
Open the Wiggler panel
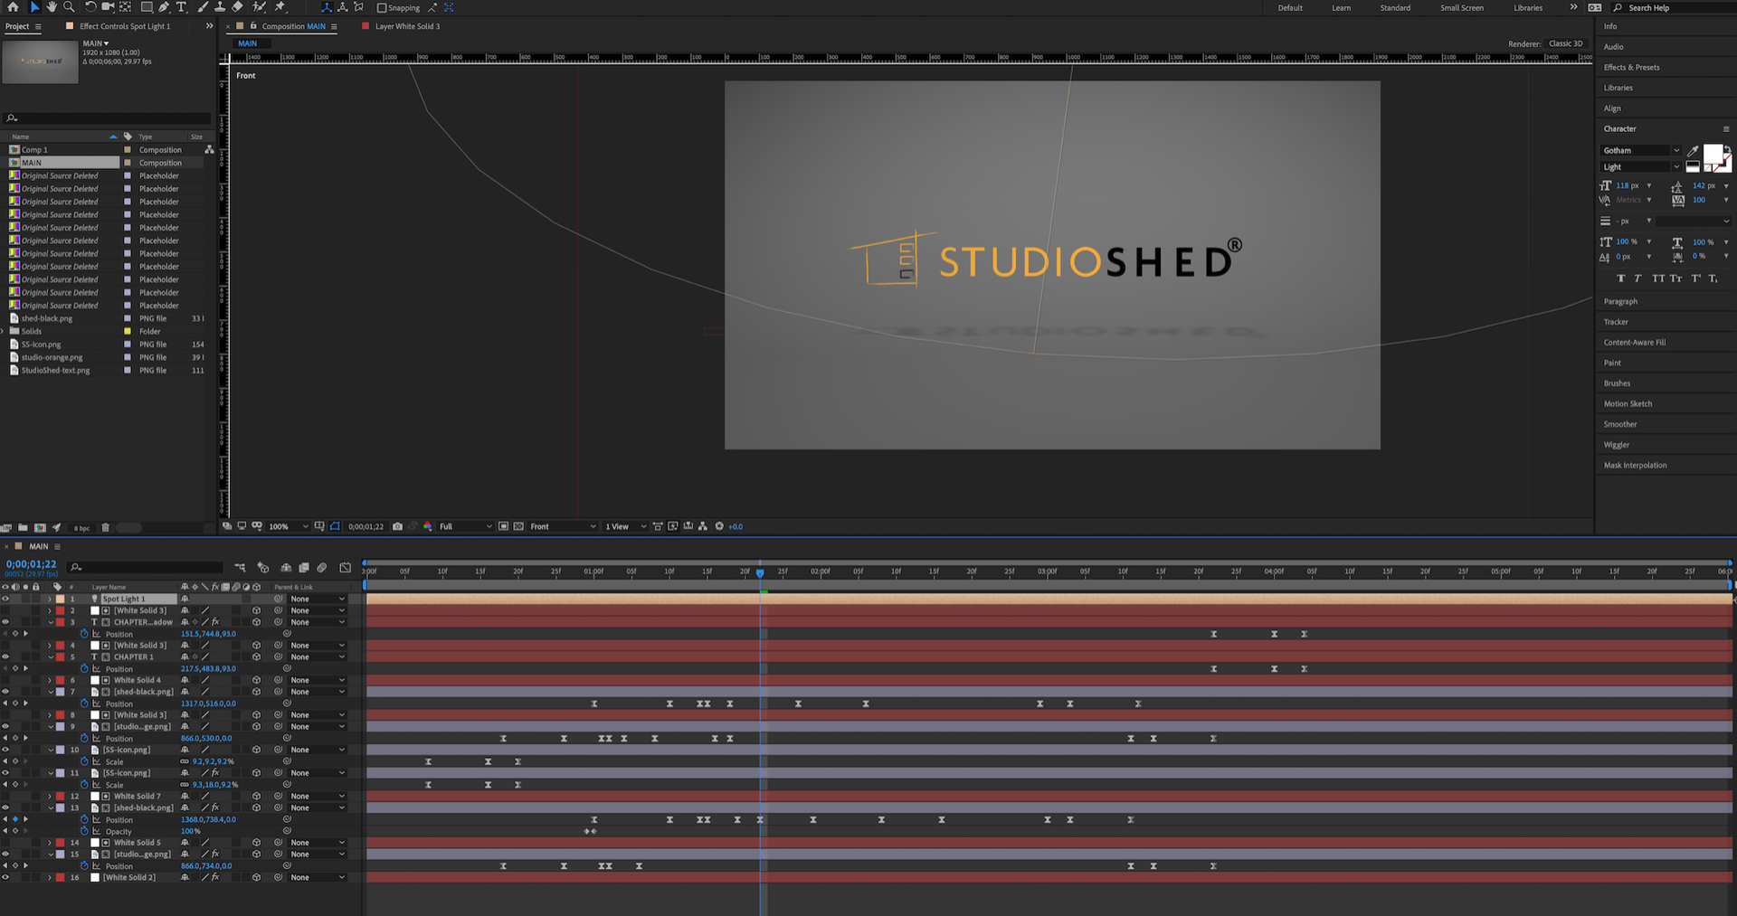point(1617,445)
